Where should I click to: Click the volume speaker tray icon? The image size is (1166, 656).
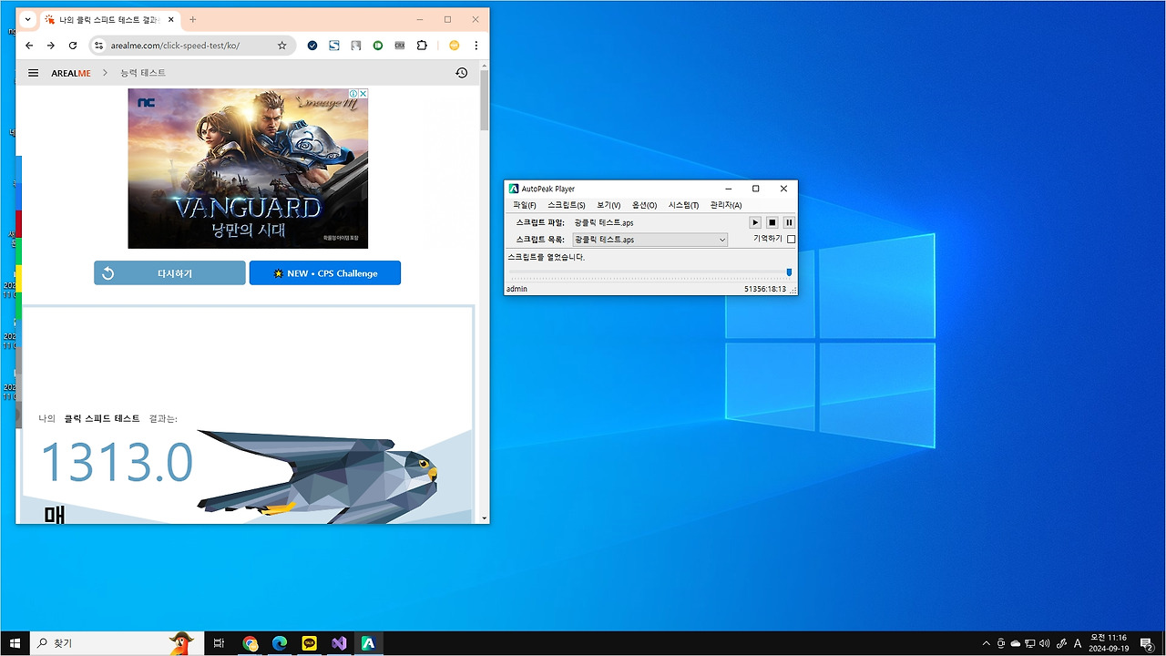click(1044, 643)
